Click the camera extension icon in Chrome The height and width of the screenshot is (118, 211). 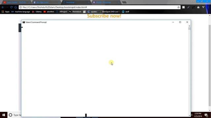pos(198,7)
